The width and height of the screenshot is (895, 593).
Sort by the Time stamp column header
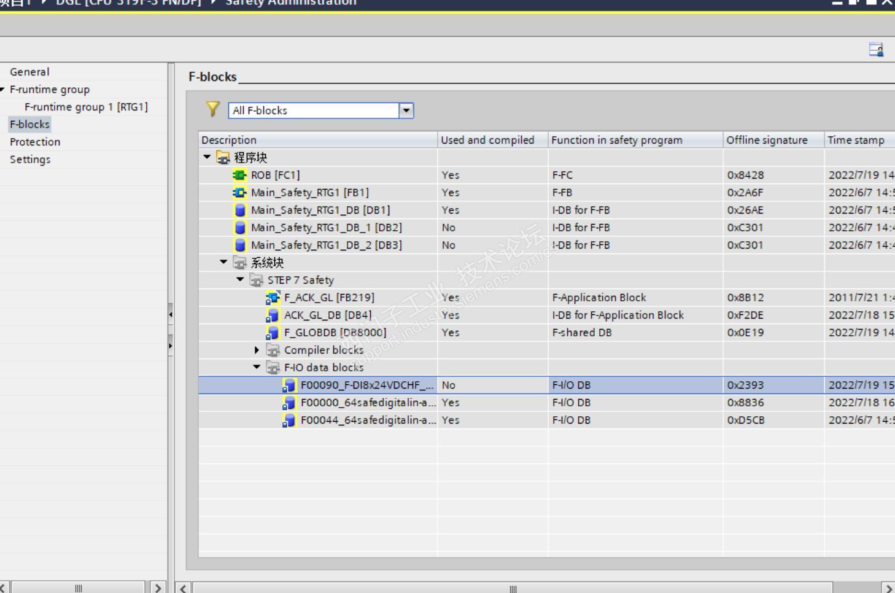(x=859, y=140)
